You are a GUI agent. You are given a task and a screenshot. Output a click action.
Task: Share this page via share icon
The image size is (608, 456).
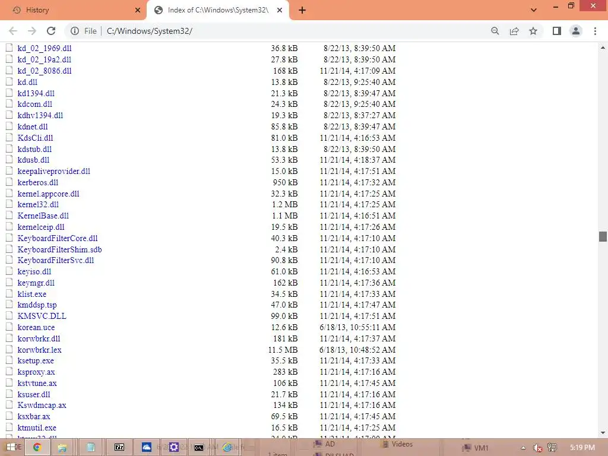[x=514, y=31]
